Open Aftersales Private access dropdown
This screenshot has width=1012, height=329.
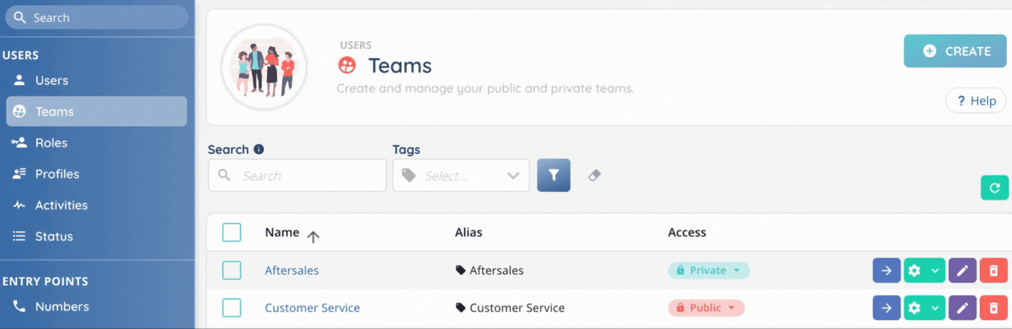[708, 271]
